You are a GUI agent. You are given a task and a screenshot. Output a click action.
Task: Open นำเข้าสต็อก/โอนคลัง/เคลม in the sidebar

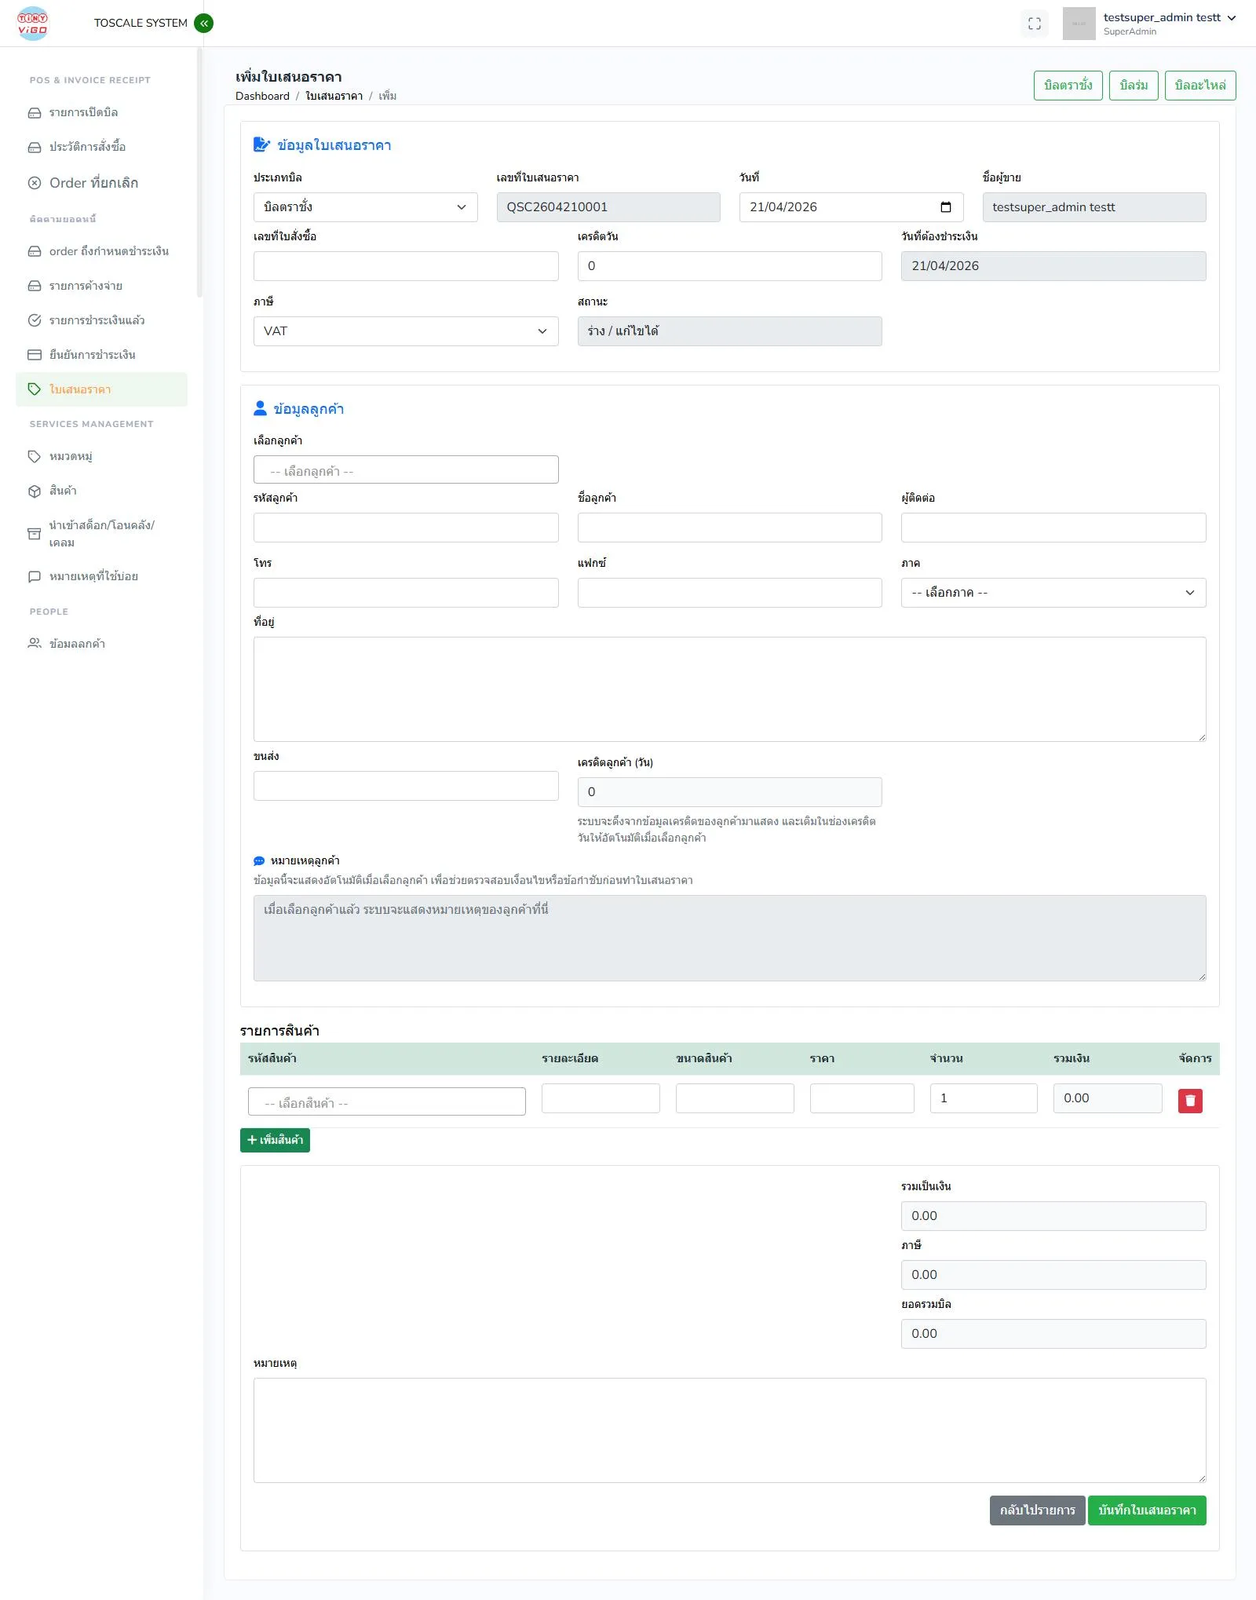(x=101, y=533)
